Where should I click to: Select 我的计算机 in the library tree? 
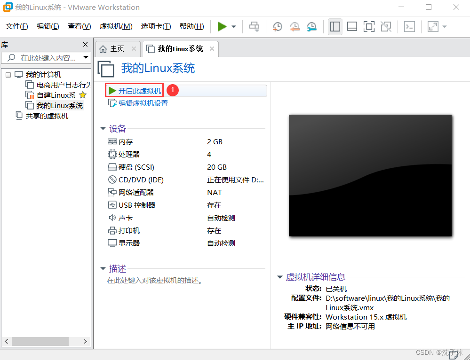[x=43, y=75]
